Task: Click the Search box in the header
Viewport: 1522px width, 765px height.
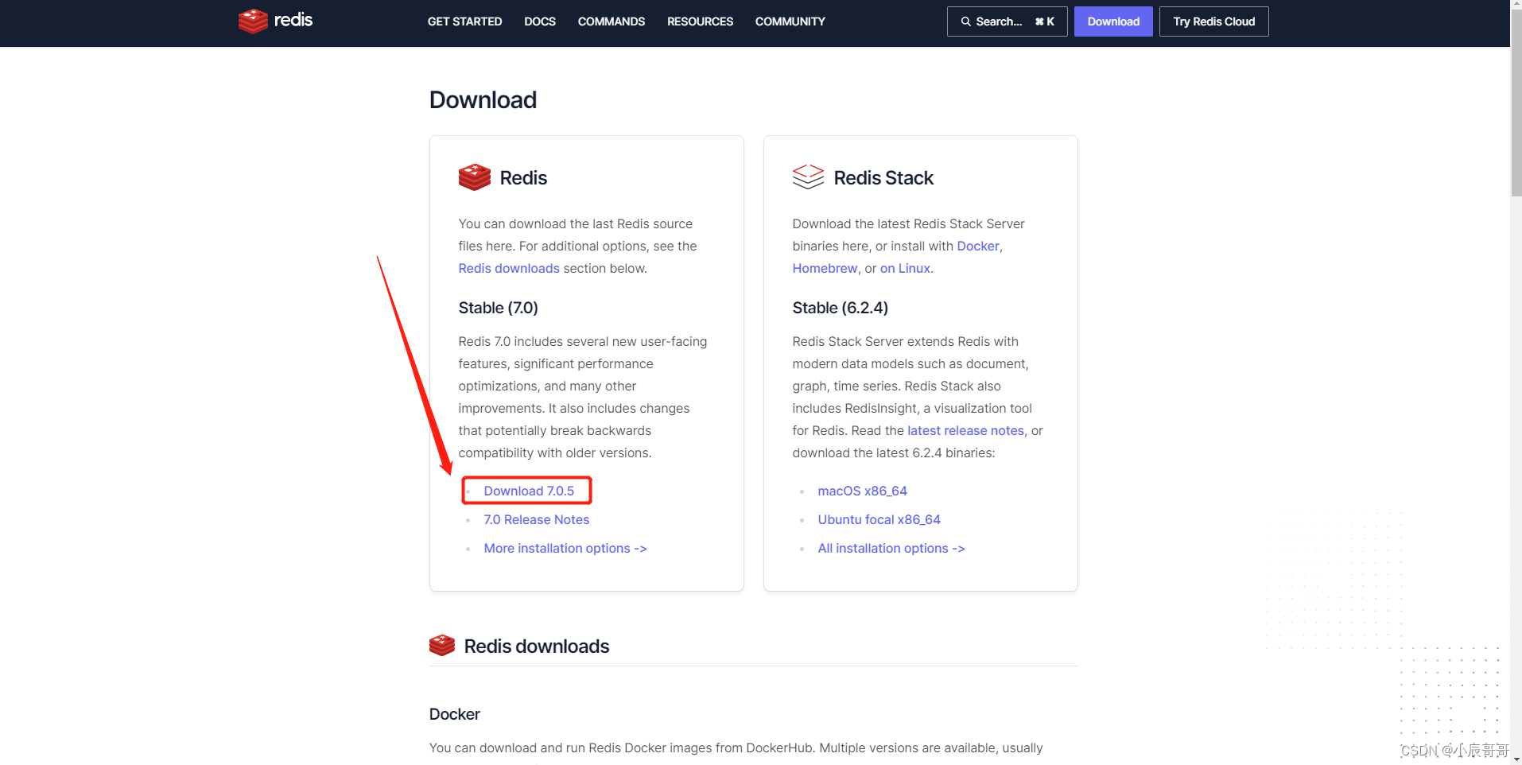Action: tap(1007, 21)
